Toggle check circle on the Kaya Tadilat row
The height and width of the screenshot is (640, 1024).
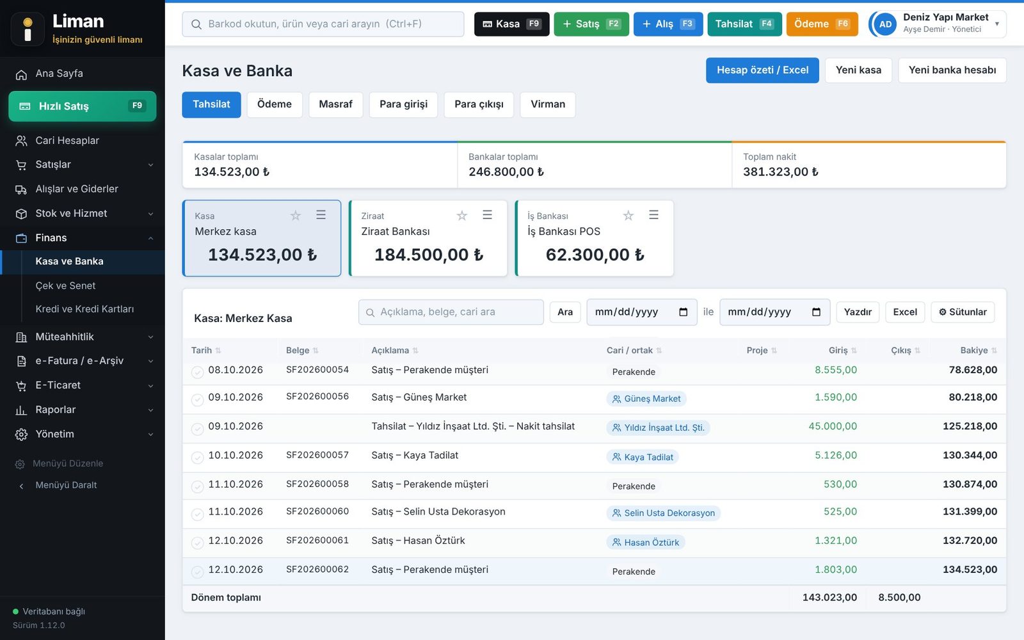tap(198, 458)
